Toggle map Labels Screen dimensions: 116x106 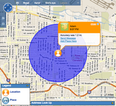64,3
